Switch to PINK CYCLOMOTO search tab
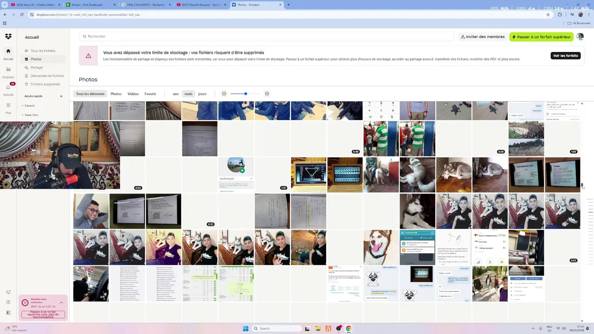Image resolution: width=594 pixels, height=334 pixels. pyautogui.click(x=145, y=5)
